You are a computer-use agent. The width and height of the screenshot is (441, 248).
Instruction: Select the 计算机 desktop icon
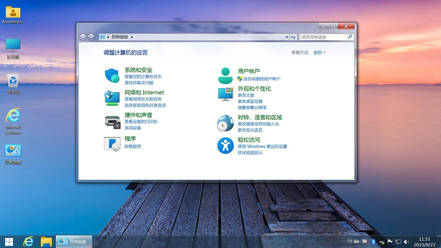pos(13,49)
